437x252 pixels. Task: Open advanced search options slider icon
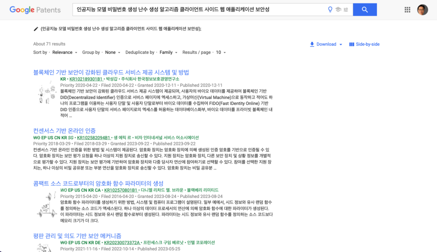(x=346, y=9)
